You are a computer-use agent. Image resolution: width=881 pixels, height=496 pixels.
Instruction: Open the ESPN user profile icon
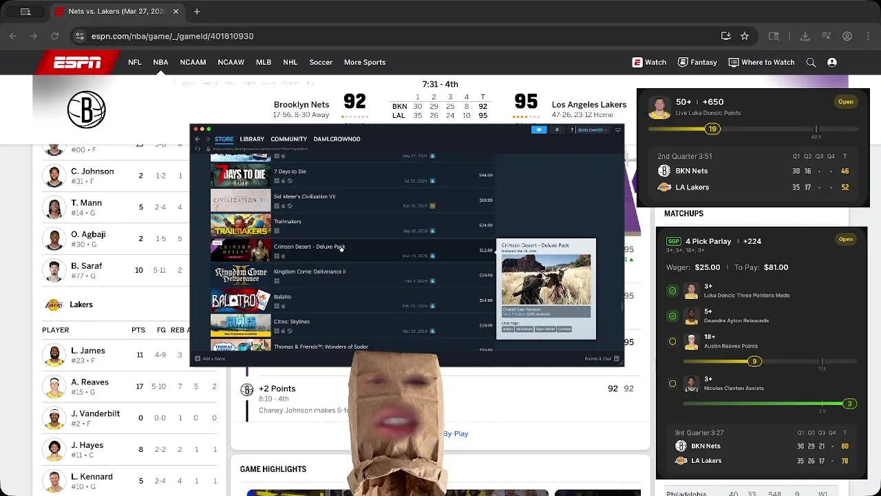coord(832,62)
